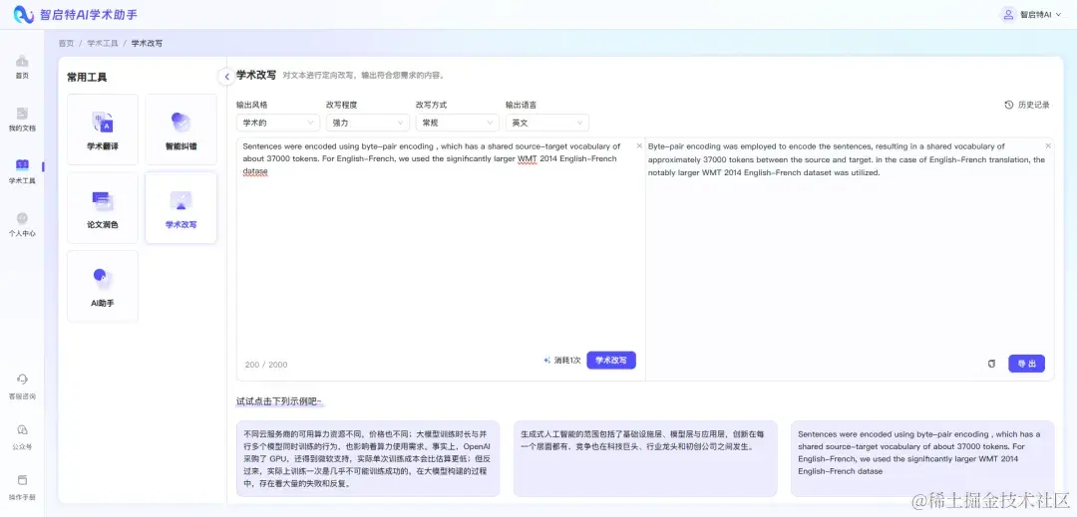
Task: Clear the input text with the X icon
Action: click(639, 145)
